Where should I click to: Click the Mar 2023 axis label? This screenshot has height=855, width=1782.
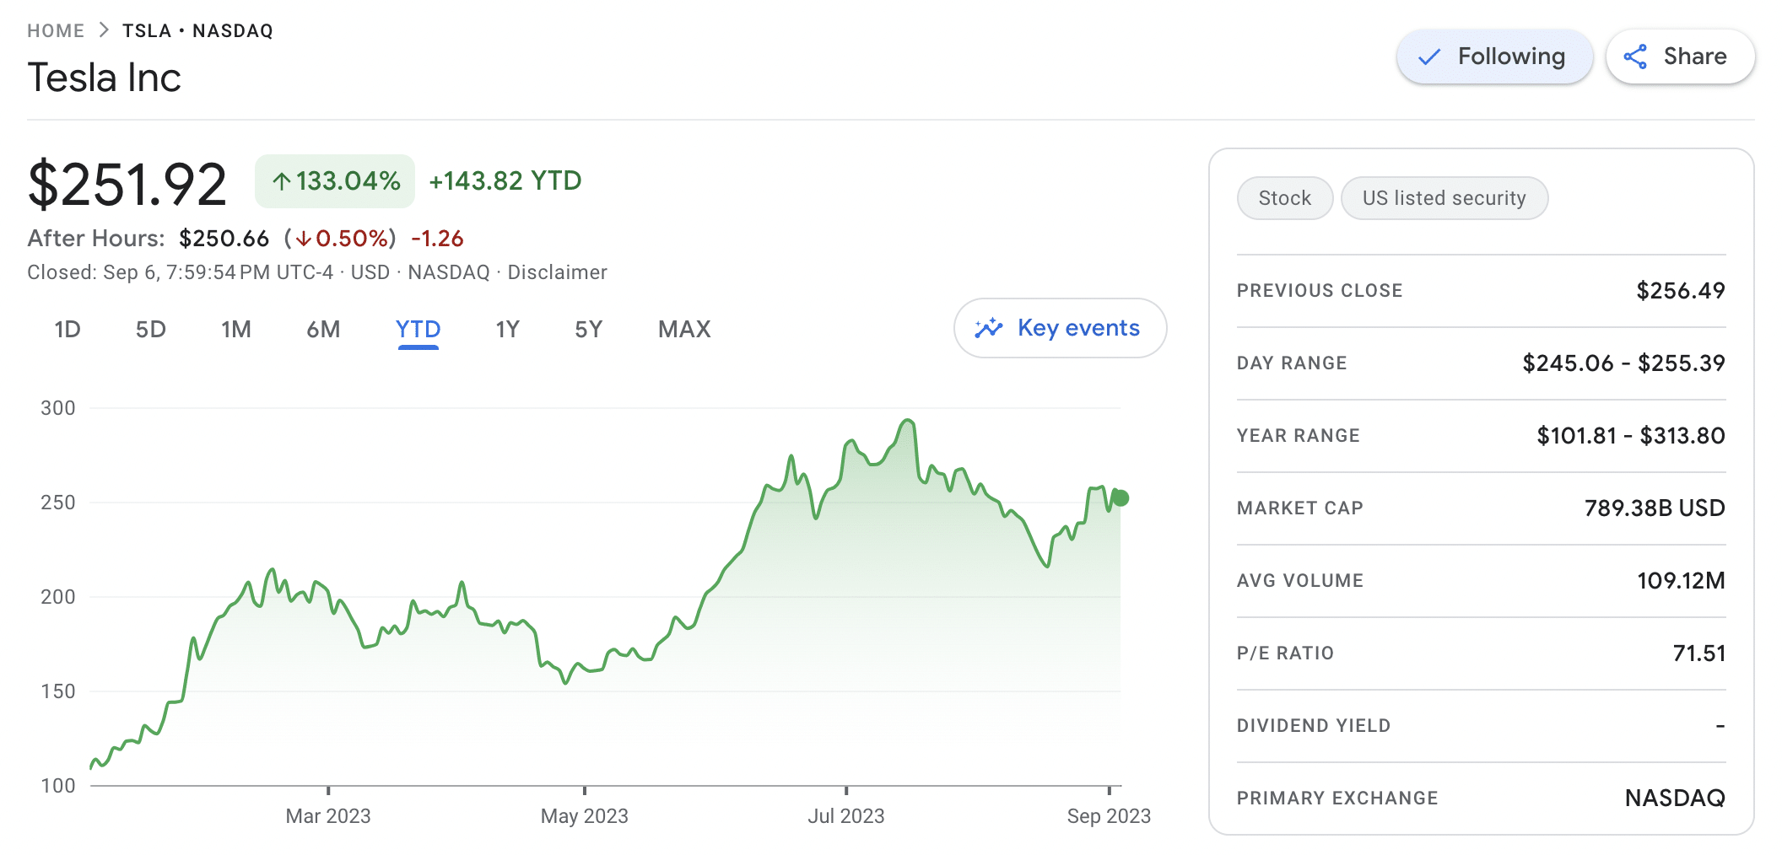click(328, 816)
